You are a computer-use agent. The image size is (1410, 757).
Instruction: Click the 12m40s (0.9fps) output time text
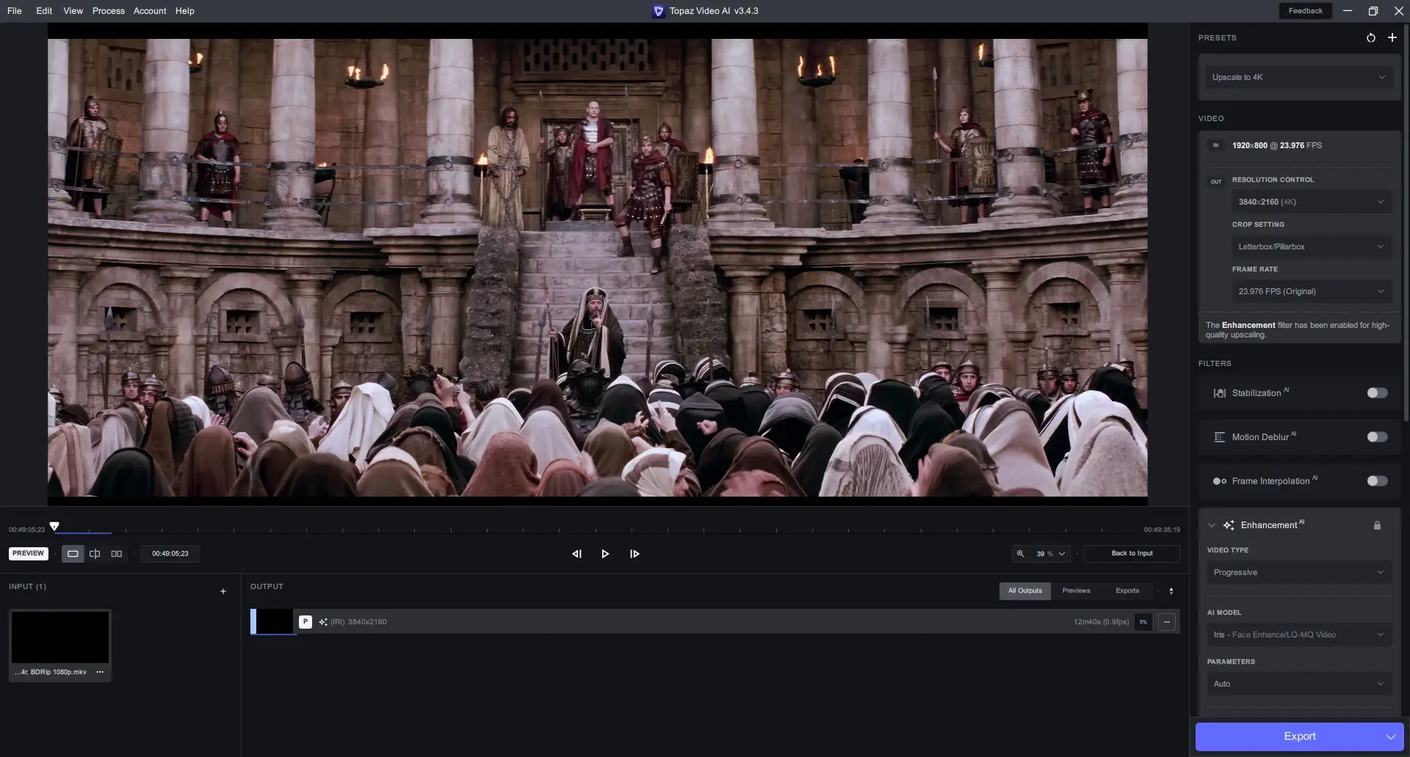[x=1102, y=622]
